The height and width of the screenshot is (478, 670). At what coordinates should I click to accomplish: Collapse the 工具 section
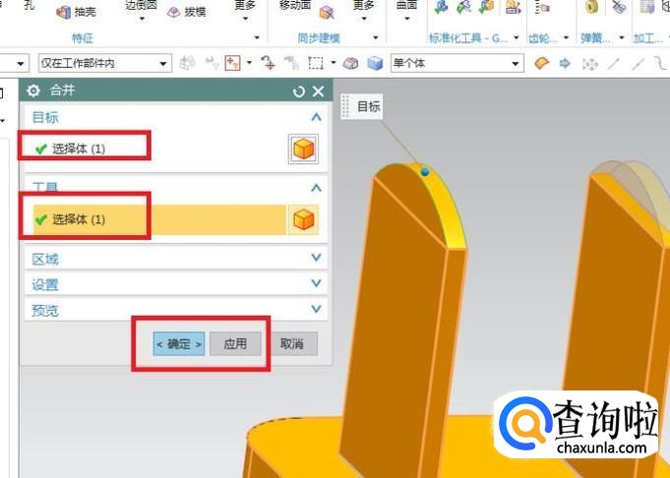click(x=316, y=188)
